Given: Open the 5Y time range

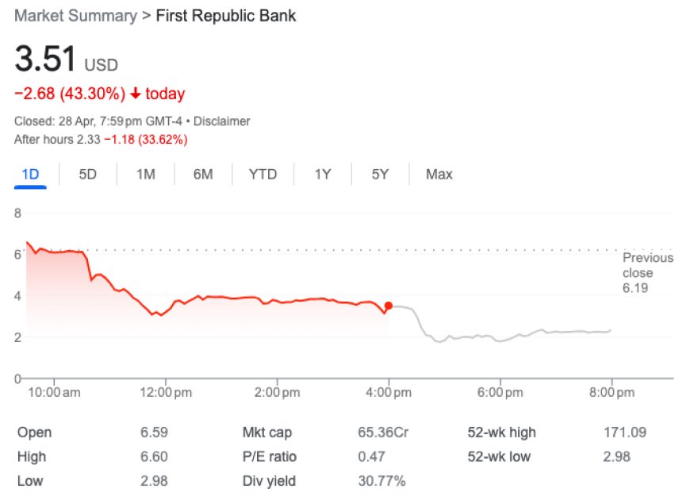Looking at the screenshot, I should (x=380, y=174).
